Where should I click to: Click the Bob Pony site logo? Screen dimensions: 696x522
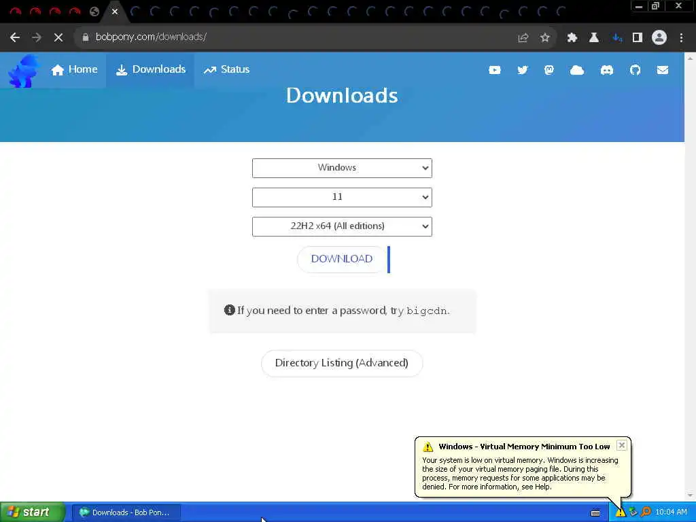23,71
